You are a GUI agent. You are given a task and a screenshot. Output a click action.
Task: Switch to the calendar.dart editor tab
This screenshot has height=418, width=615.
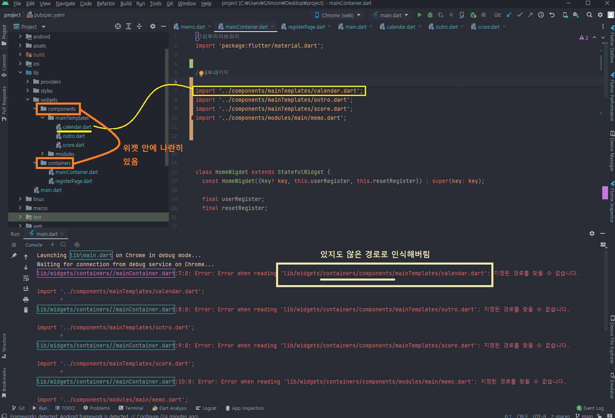(x=401, y=27)
